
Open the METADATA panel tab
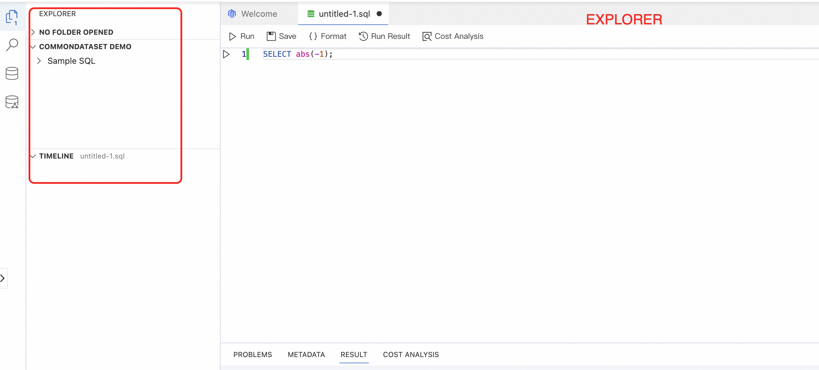(x=306, y=354)
